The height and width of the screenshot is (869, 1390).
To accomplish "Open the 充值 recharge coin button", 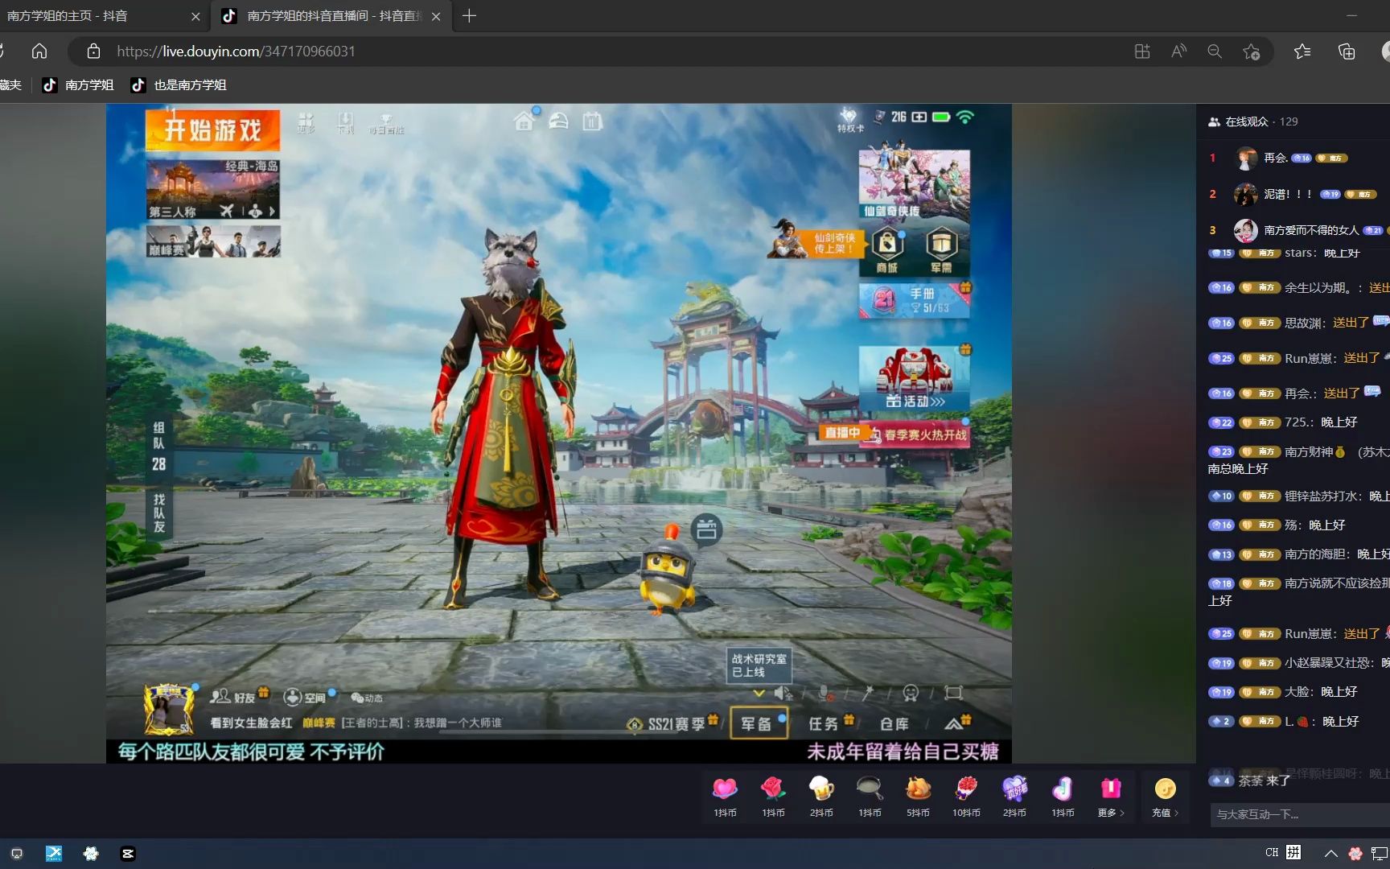I will tap(1165, 796).
